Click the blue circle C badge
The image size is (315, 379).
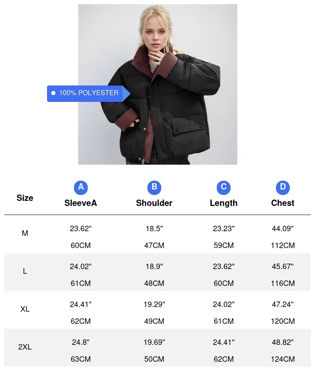tap(223, 187)
